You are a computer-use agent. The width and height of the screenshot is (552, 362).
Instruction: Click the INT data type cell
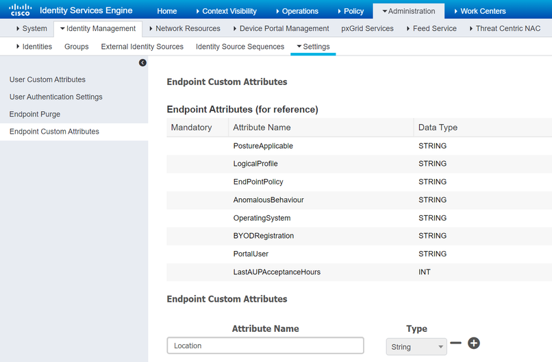[x=425, y=272]
